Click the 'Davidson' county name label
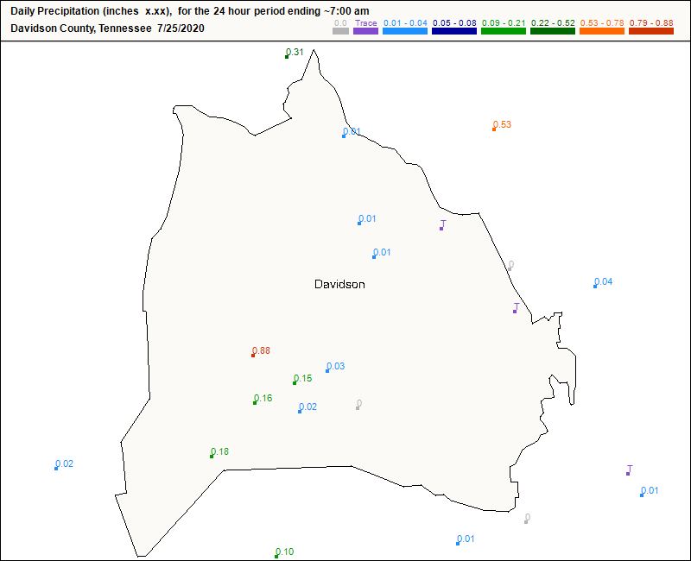 tap(339, 285)
